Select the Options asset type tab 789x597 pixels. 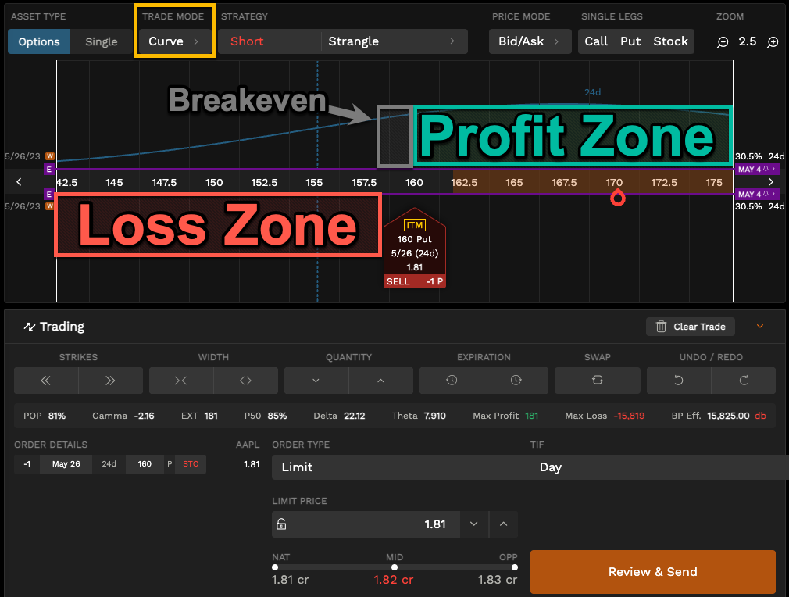pyautogui.click(x=38, y=41)
